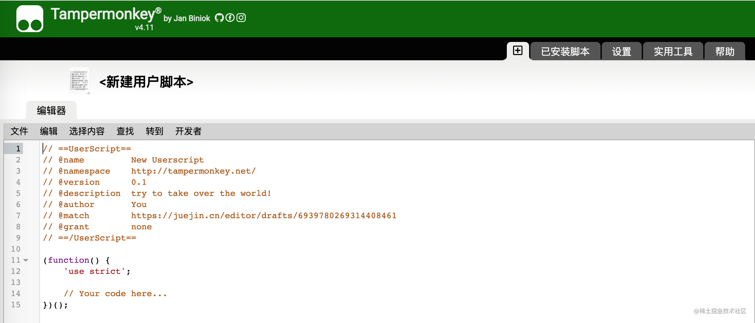The height and width of the screenshot is (323, 755).
Task: Collapse the function fold at line 11
Action: pyautogui.click(x=26, y=260)
